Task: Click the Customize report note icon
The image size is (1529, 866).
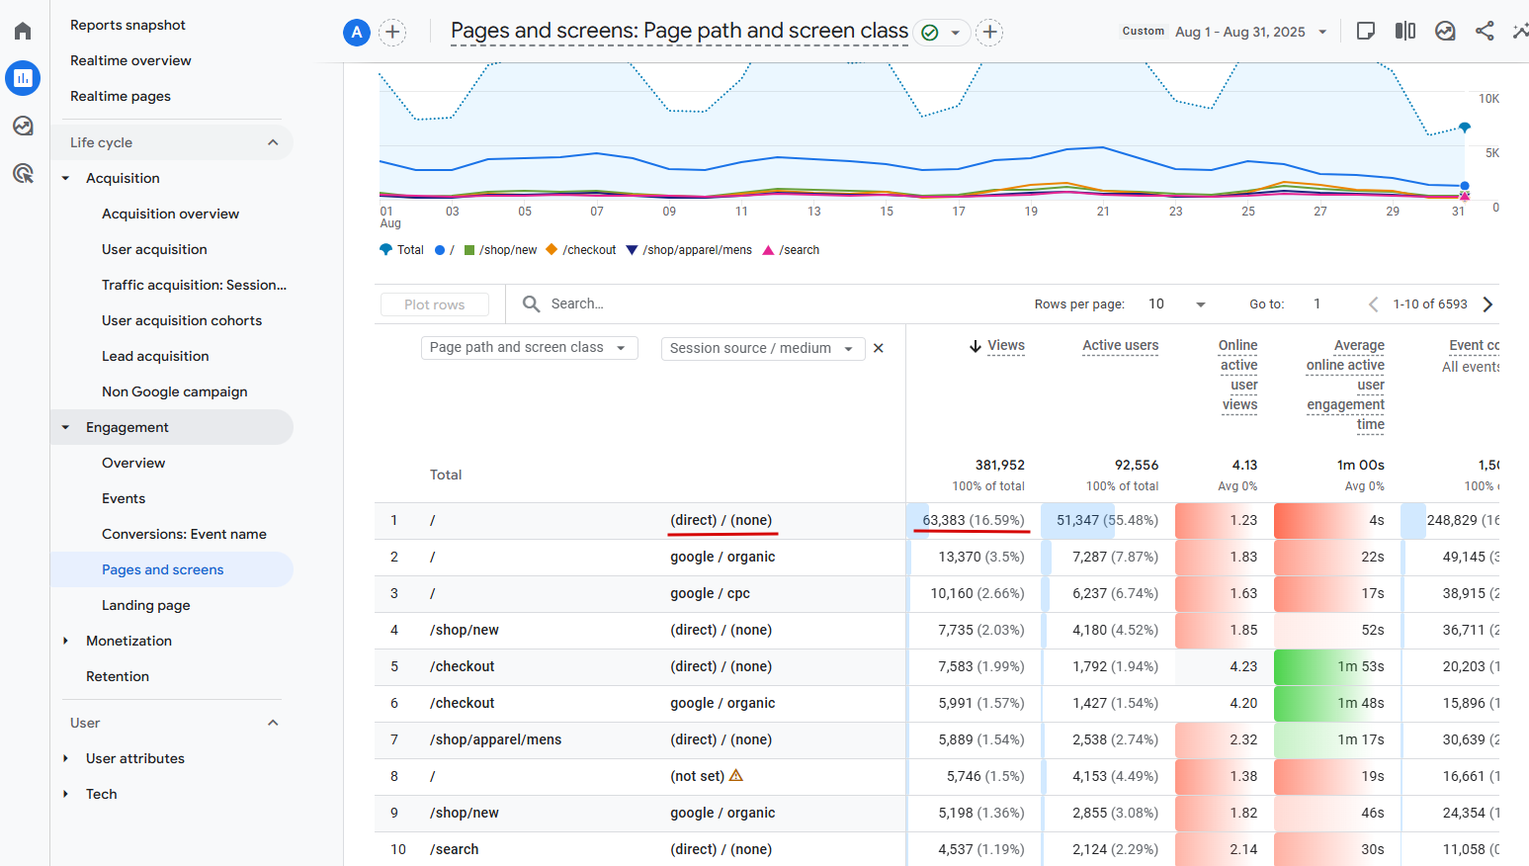Action: tap(1366, 31)
